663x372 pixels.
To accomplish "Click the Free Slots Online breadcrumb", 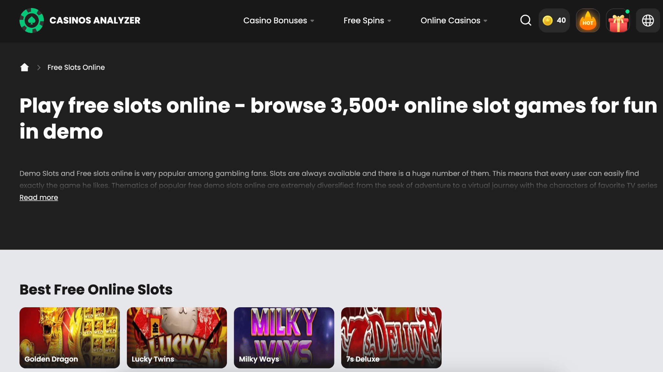I will tap(76, 67).
